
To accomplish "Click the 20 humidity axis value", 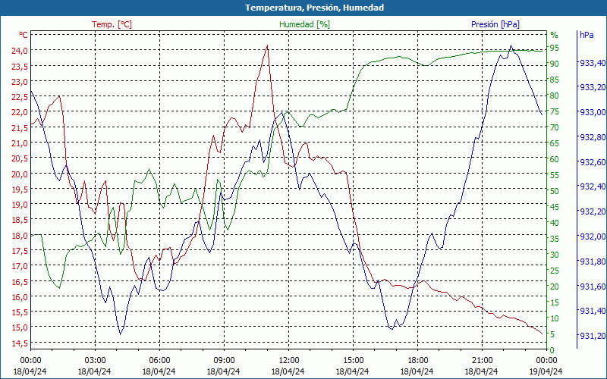I will coord(555,287).
